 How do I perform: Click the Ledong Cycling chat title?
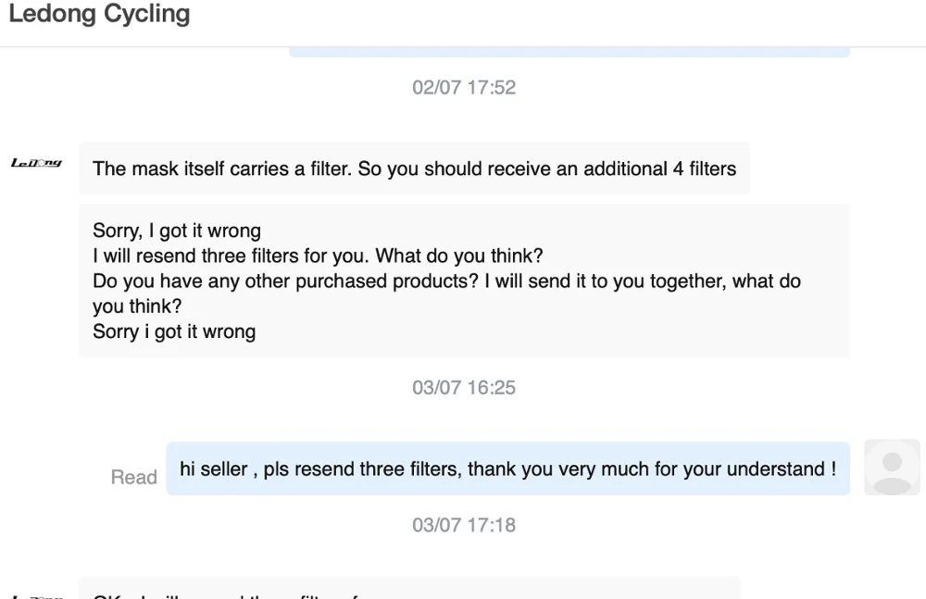[99, 15]
